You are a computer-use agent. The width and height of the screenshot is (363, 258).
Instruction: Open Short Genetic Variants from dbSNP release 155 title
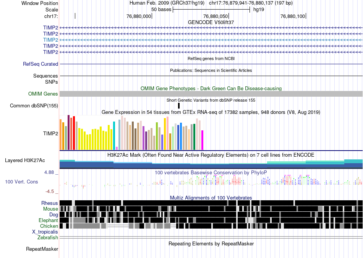211,100
